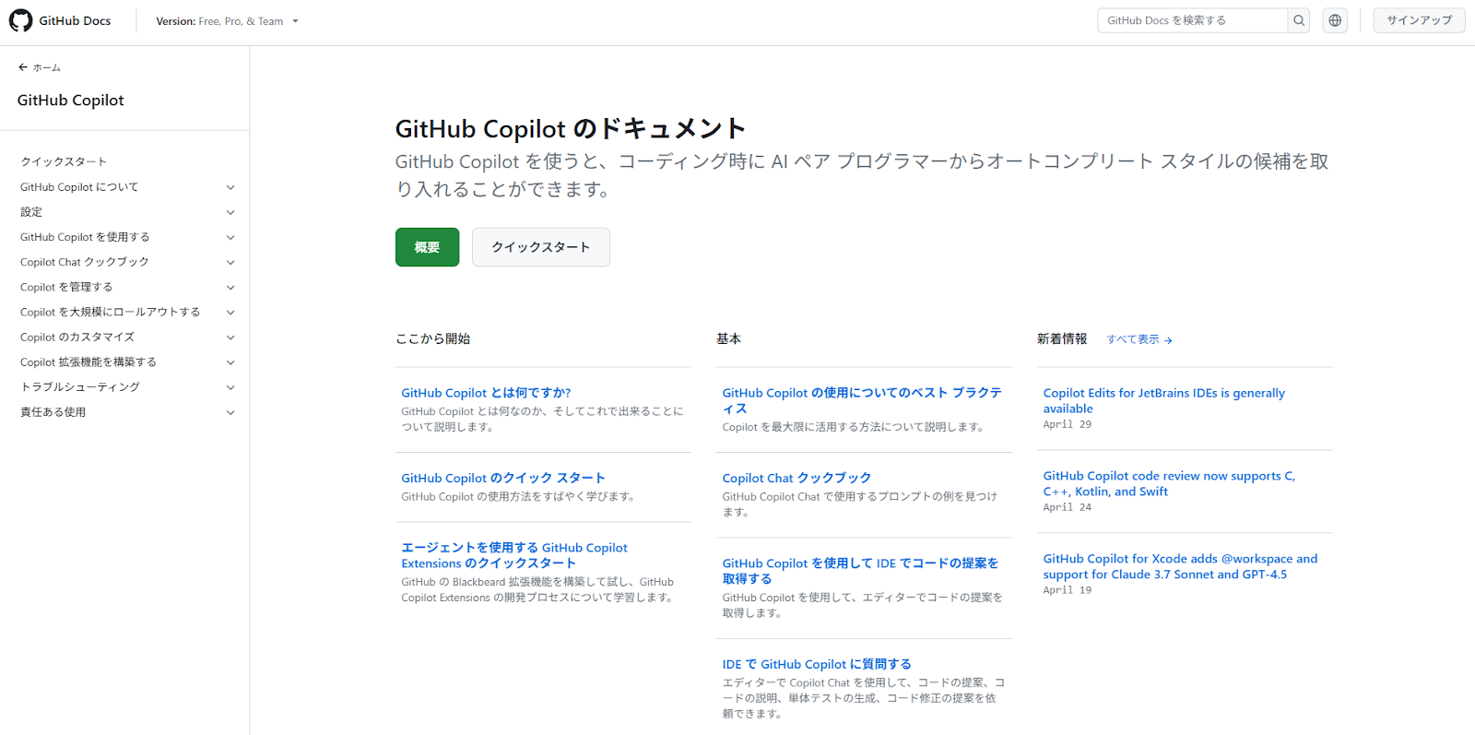The height and width of the screenshot is (735, 1475).
Task: Click the search magnifier icon button
Action: point(1298,20)
